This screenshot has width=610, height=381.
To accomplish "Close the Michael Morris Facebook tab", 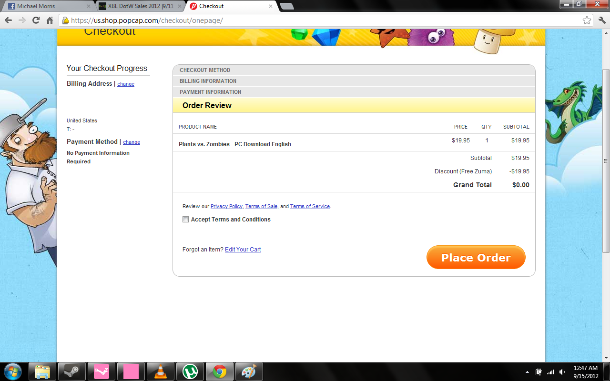I will coord(88,6).
